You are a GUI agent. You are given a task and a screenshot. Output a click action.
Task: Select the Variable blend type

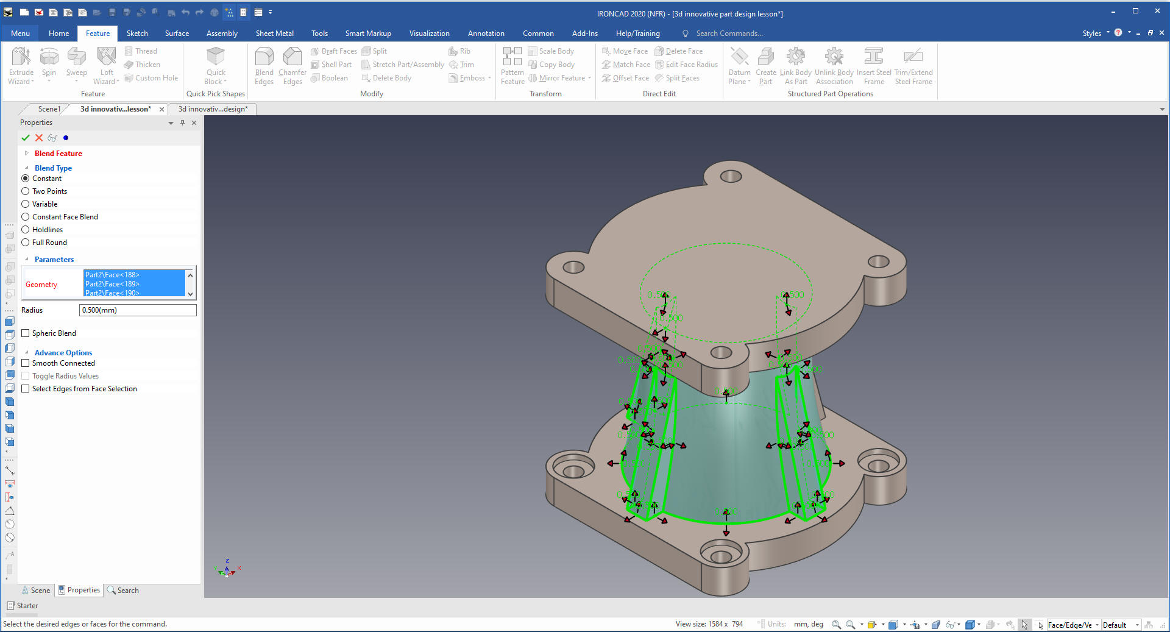coord(26,204)
